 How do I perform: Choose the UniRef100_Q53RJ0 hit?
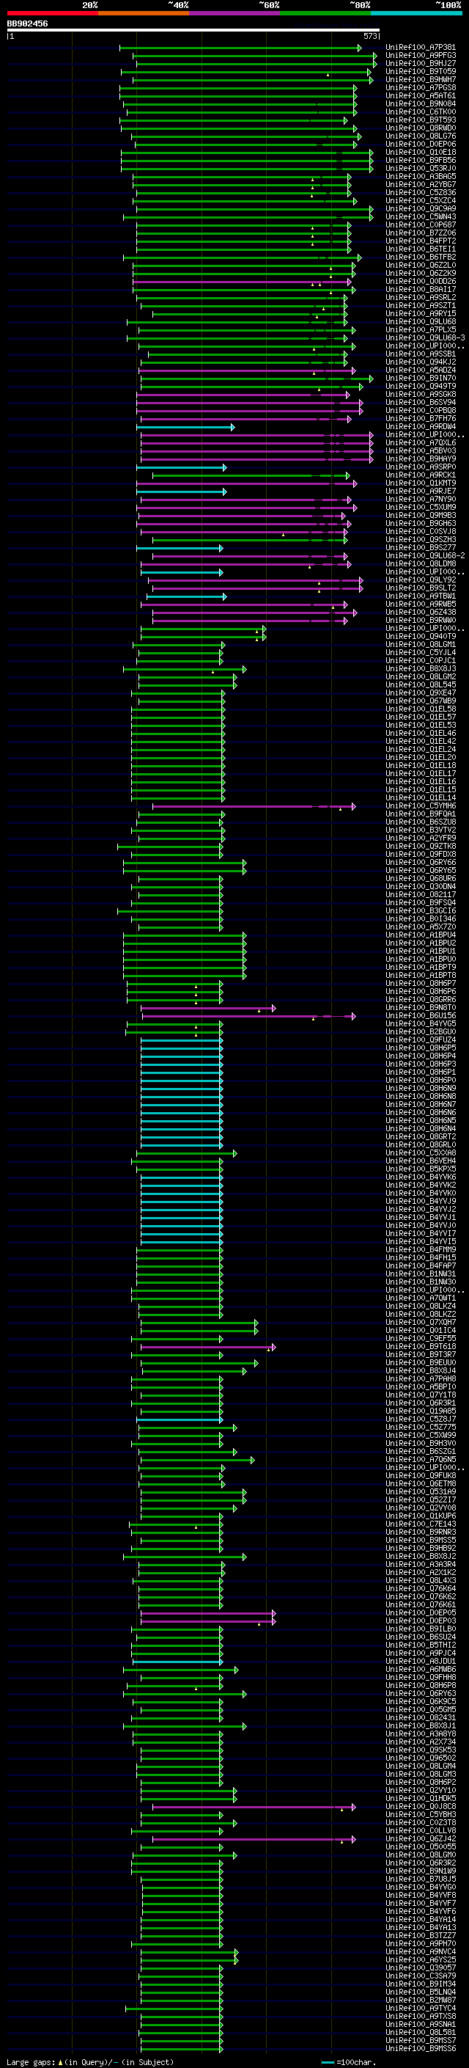(421, 169)
